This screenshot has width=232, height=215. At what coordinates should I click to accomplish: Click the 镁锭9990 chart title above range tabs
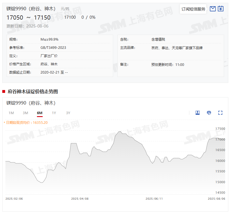pos(31,103)
